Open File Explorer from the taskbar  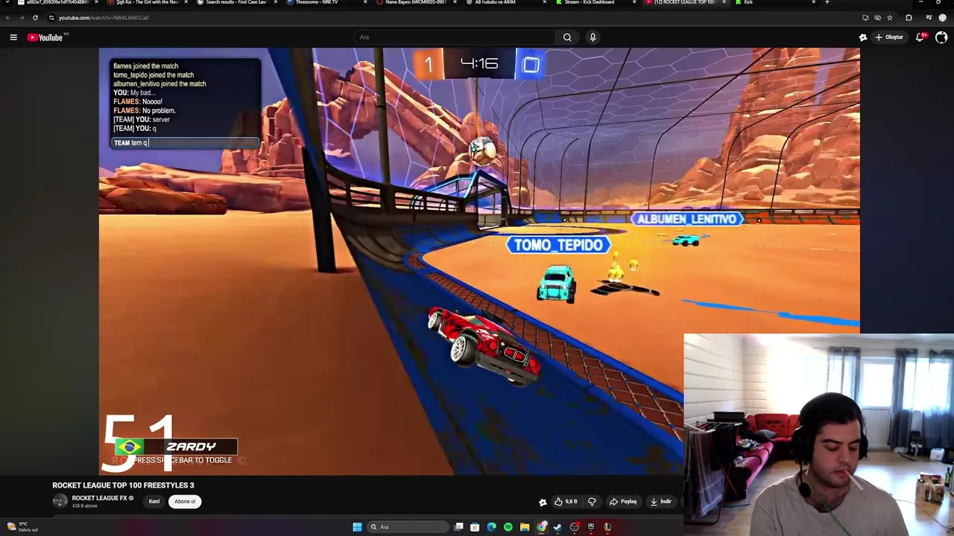pos(525,527)
